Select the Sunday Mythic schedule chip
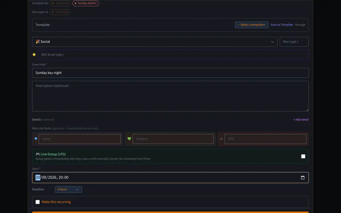 tap(86, 3)
